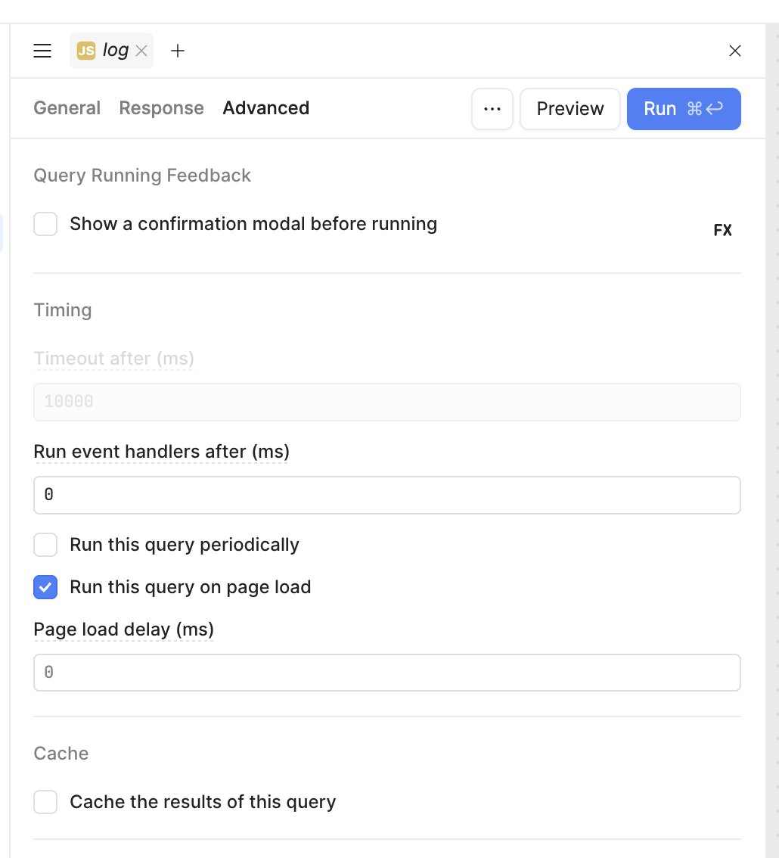Enable Cache the results of this query
Screen dimensions: 779x858
point(45,802)
